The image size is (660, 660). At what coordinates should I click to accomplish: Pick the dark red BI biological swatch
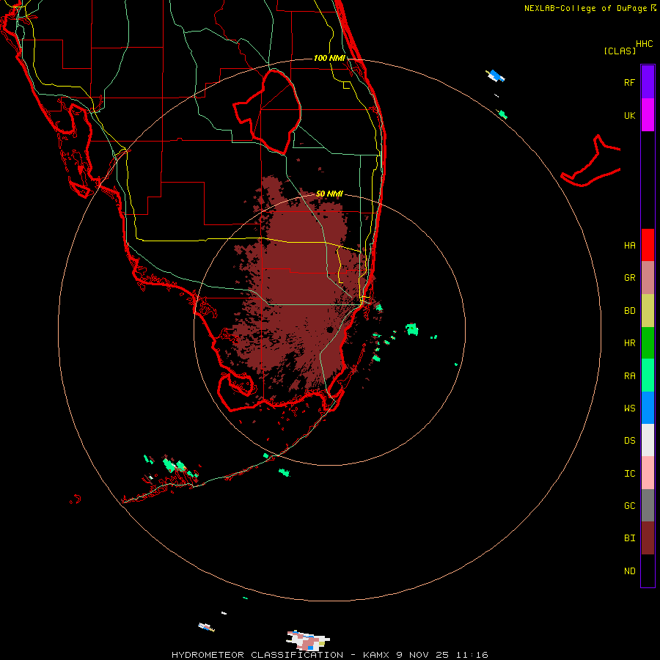[x=648, y=538]
